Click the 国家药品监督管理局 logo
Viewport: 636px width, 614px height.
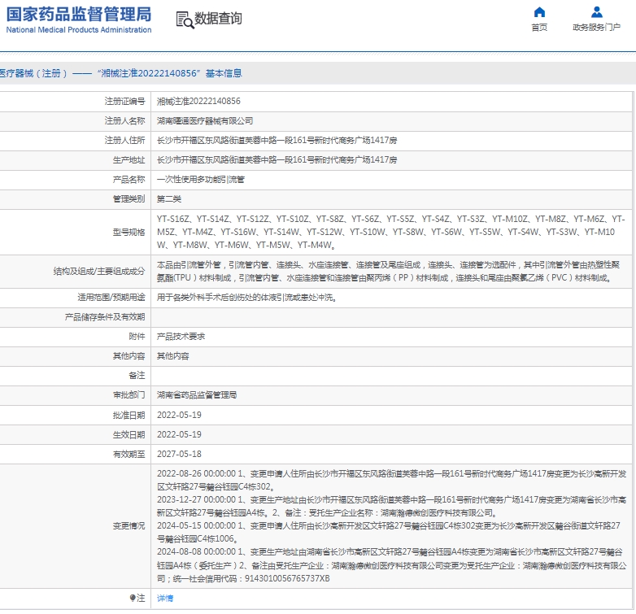(79, 20)
